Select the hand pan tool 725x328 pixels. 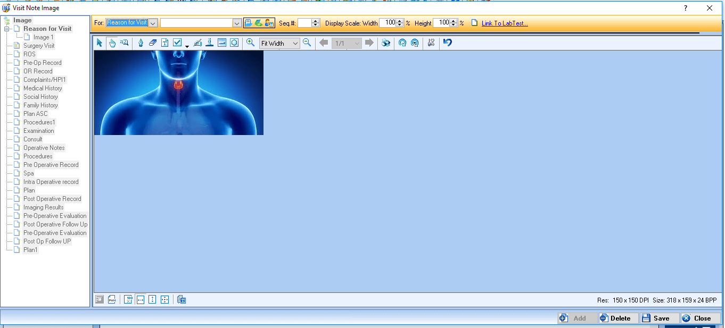click(x=112, y=43)
